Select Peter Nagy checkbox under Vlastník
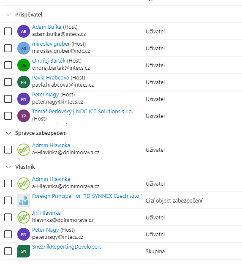 coord(8,234)
